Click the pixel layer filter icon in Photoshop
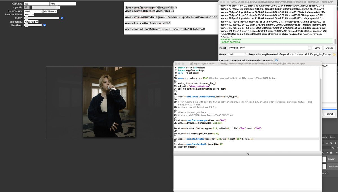The width and height of the screenshot is (338, 192). (327, 143)
